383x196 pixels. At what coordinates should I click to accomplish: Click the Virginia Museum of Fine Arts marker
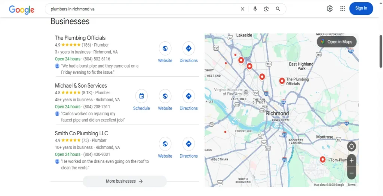point(246,92)
